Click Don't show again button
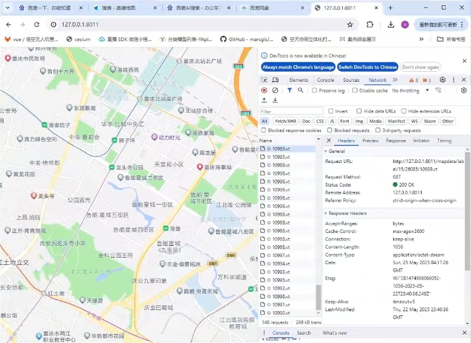The height and width of the screenshot is (343, 471). pyautogui.click(x=420, y=67)
